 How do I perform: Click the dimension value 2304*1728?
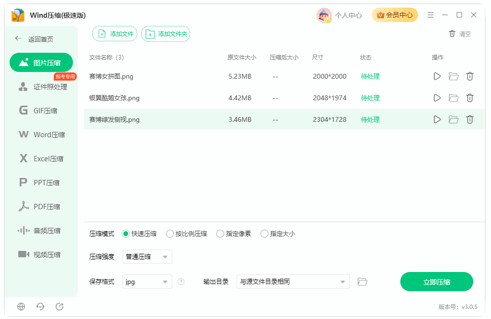point(330,119)
